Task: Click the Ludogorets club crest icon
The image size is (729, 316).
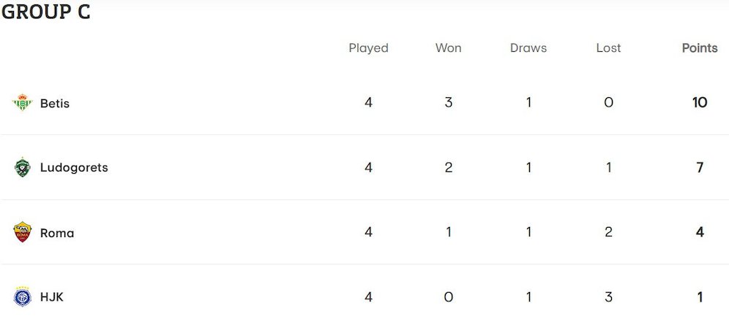Action: click(23, 168)
